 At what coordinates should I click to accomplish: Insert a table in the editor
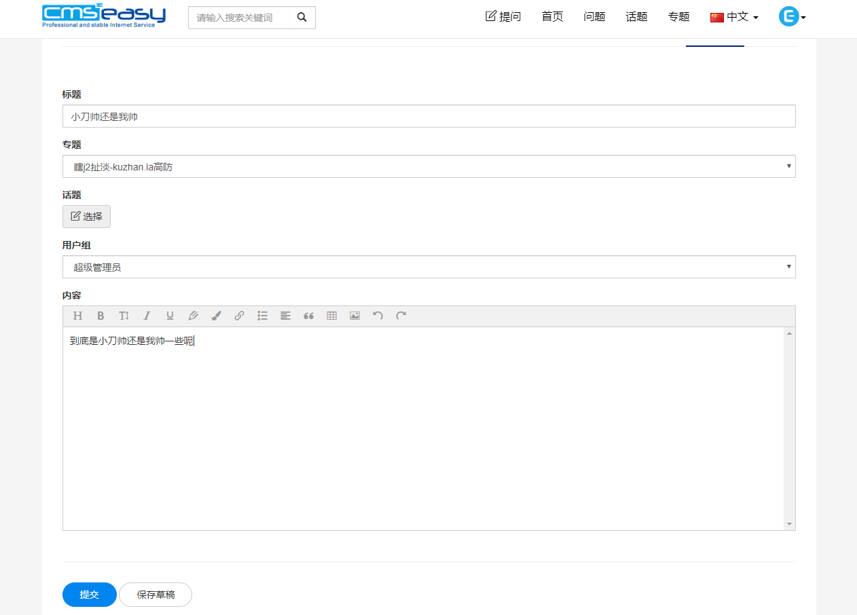click(x=331, y=316)
